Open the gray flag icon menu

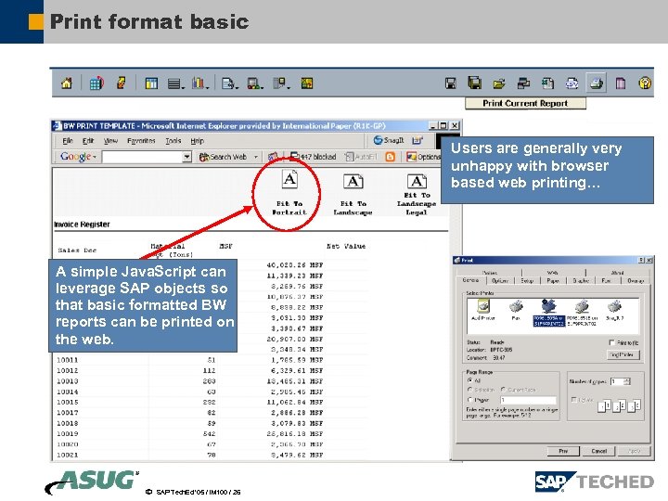click(281, 83)
